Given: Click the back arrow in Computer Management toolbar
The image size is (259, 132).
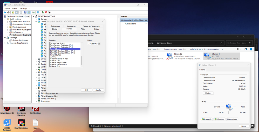Looking at the screenshot, I should click(5, 12).
